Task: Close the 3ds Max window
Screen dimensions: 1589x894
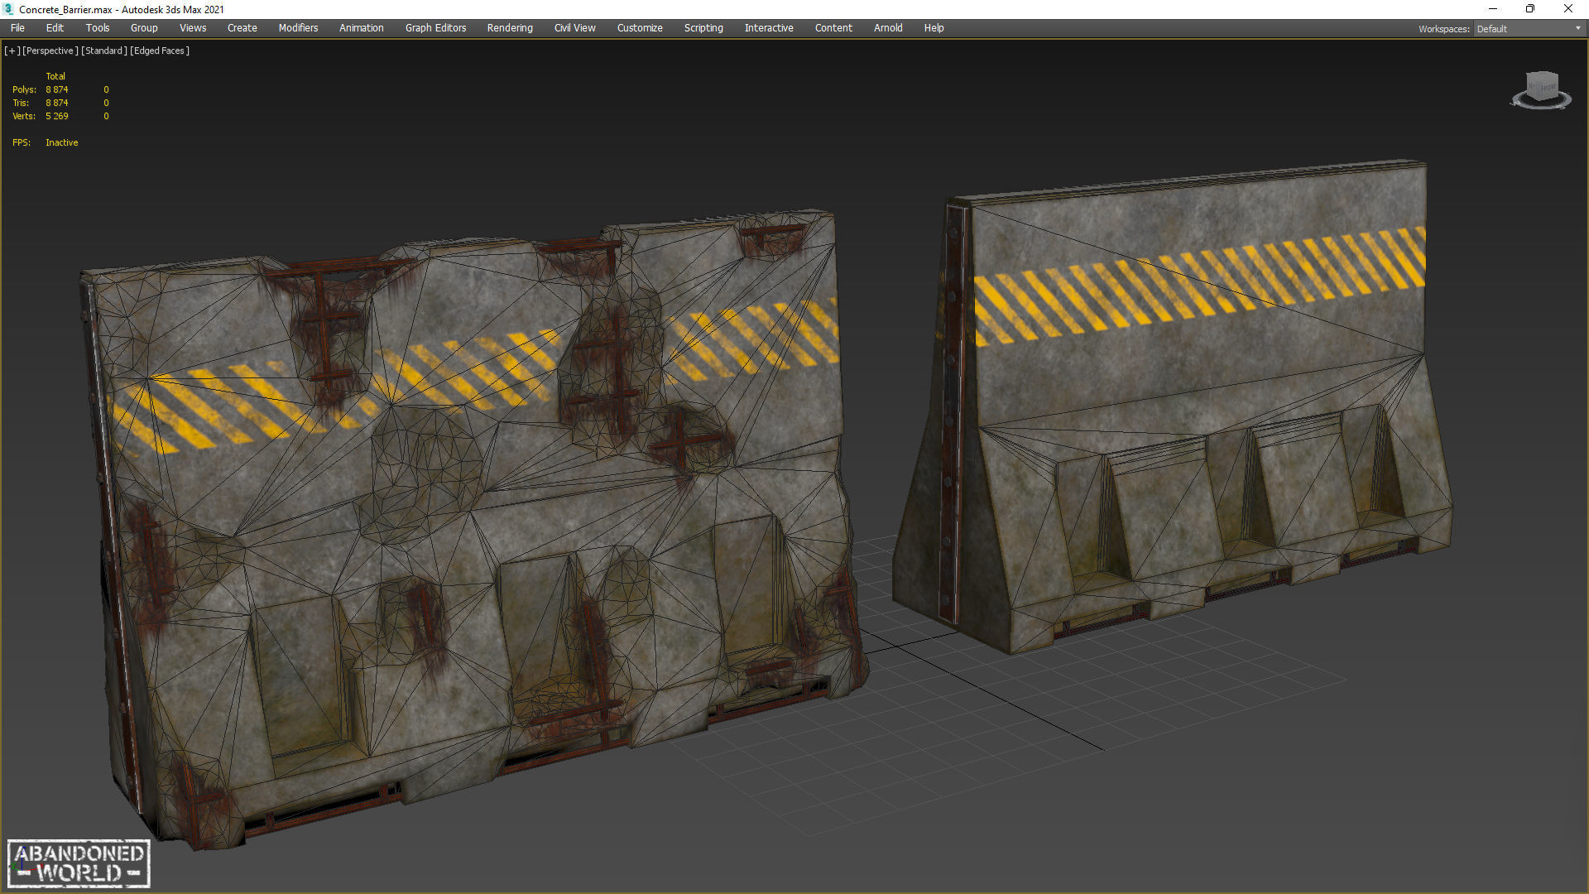Action: pos(1568,9)
